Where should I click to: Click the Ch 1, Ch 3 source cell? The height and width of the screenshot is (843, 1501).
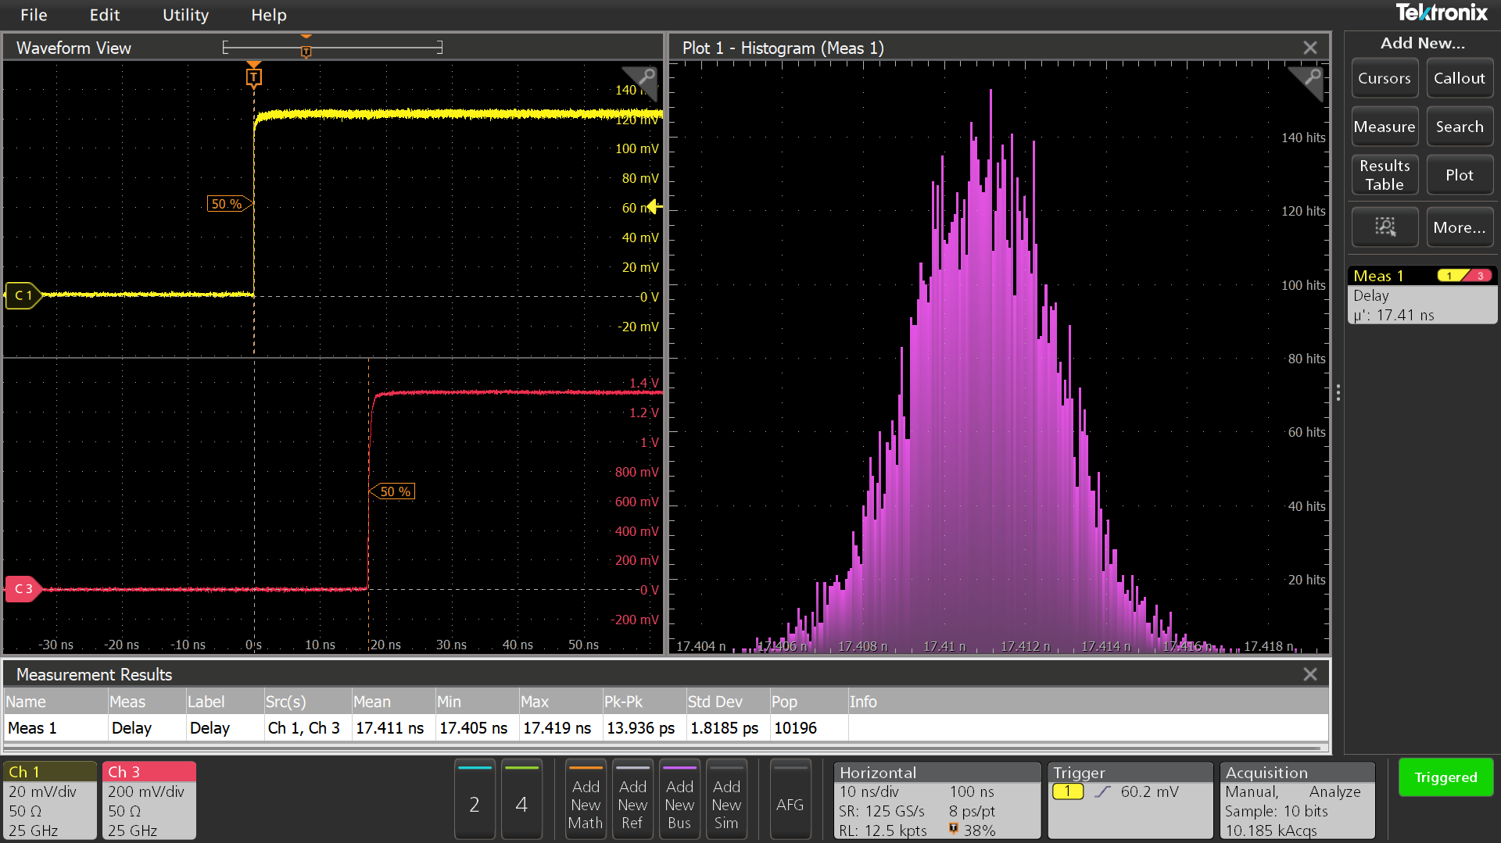tap(303, 728)
